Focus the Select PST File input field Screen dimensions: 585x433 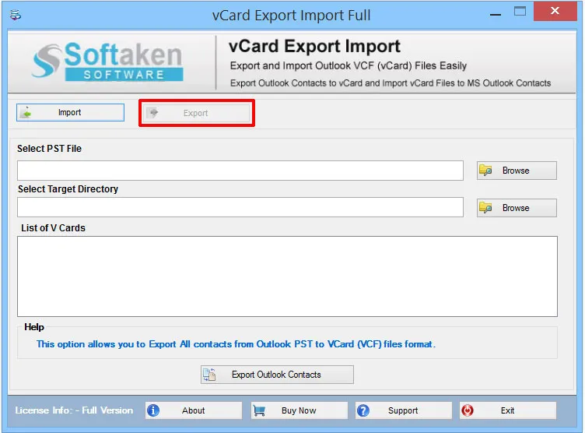coord(240,171)
